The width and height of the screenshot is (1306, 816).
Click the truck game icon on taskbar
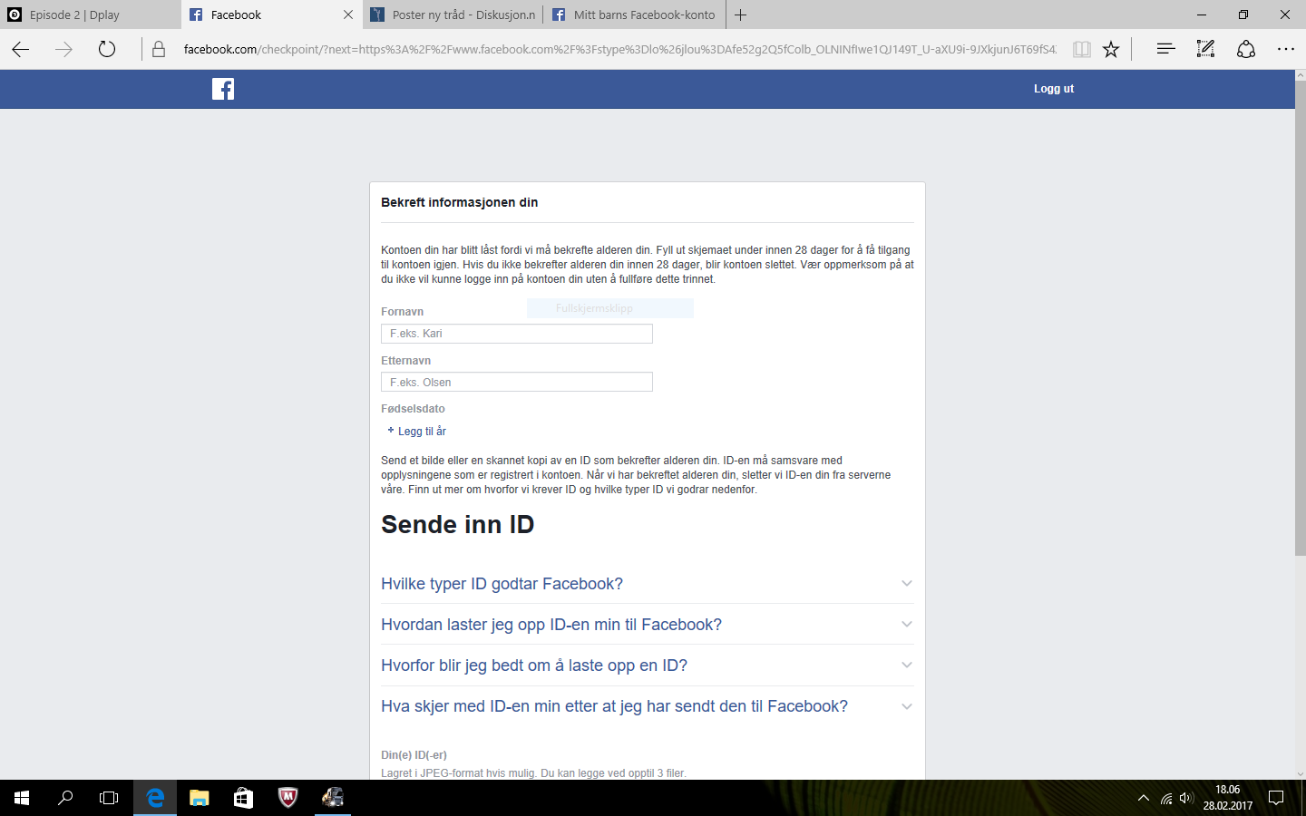(333, 798)
